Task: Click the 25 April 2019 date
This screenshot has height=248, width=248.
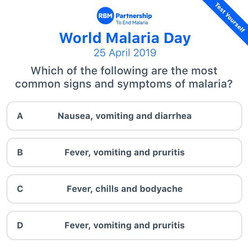Action: tap(125, 53)
